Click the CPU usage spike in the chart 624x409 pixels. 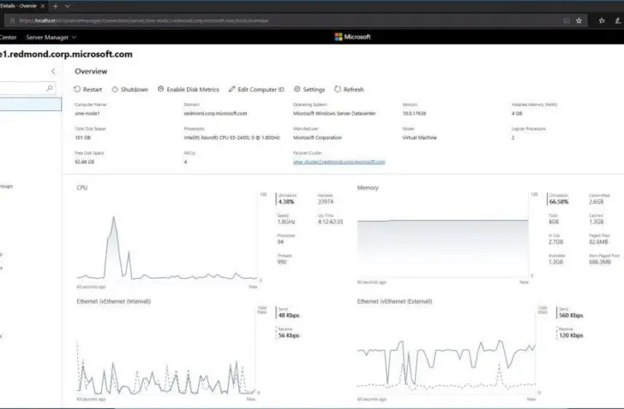tap(114, 247)
